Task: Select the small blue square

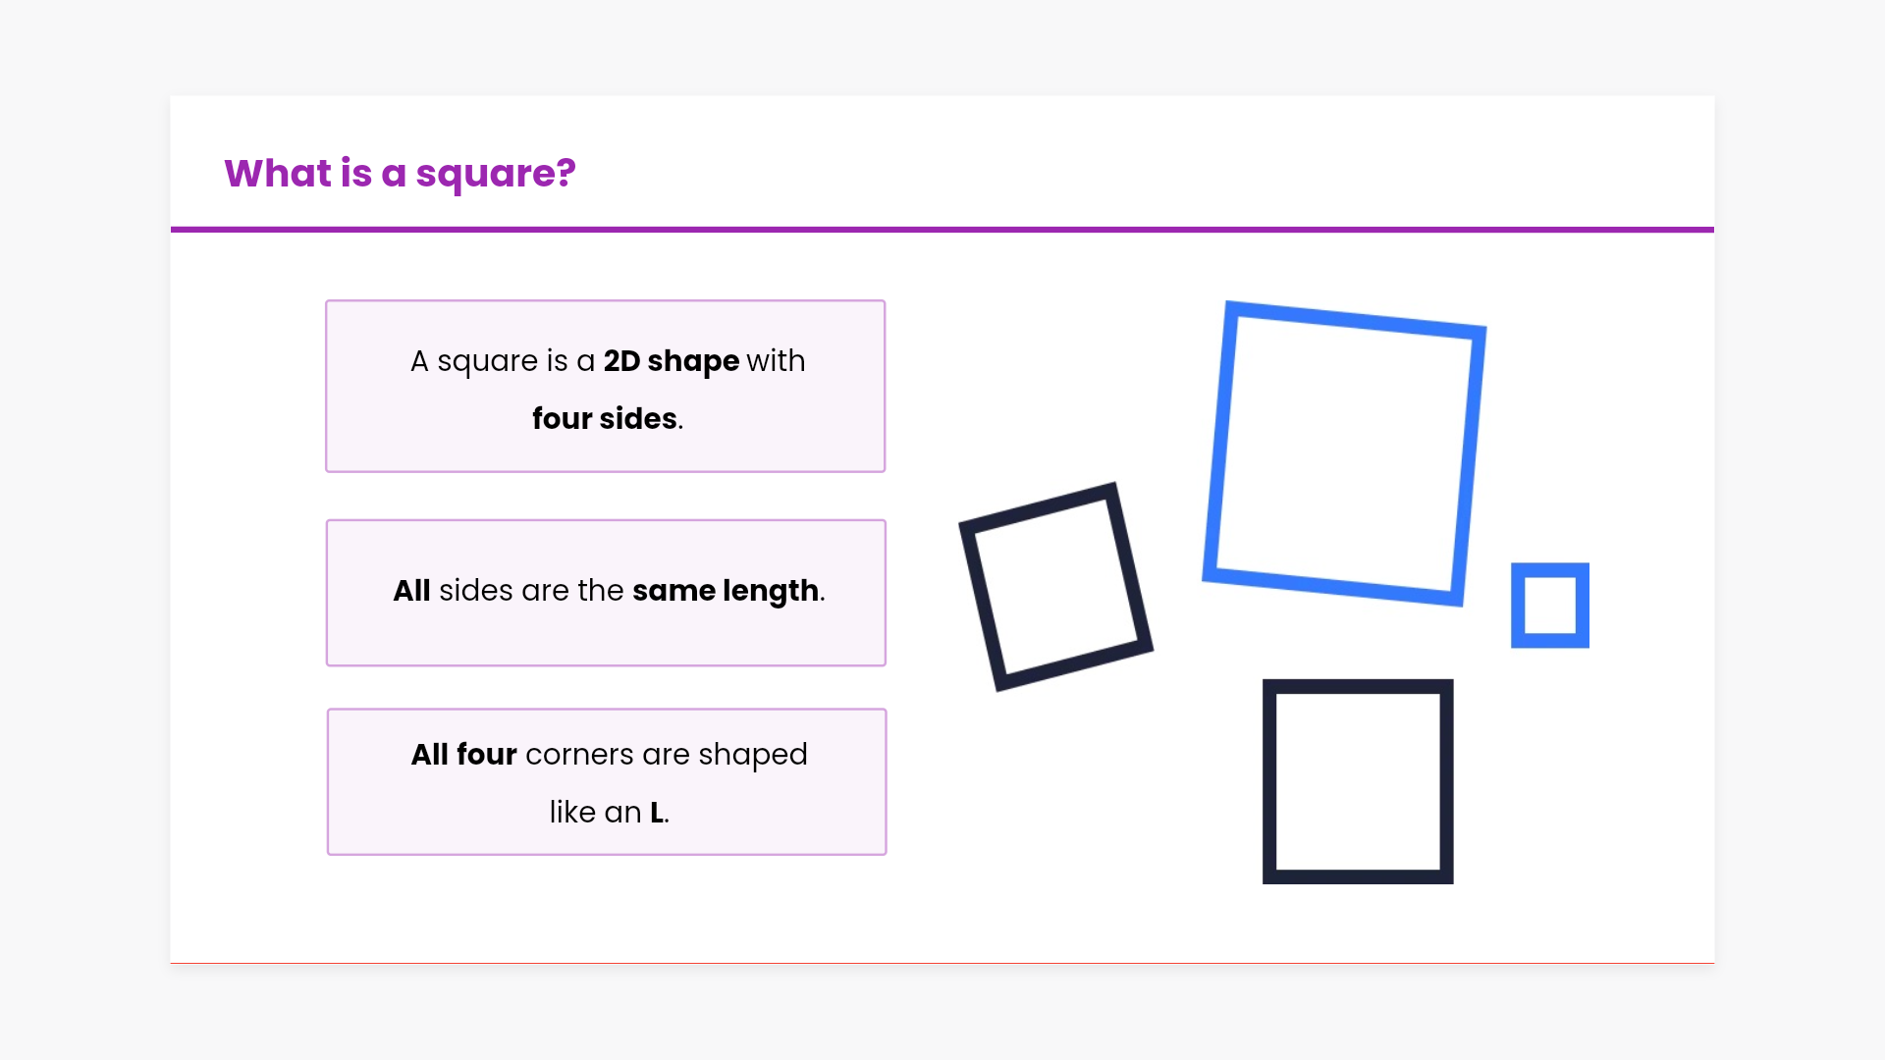Action: pyautogui.click(x=1549, y=606)
